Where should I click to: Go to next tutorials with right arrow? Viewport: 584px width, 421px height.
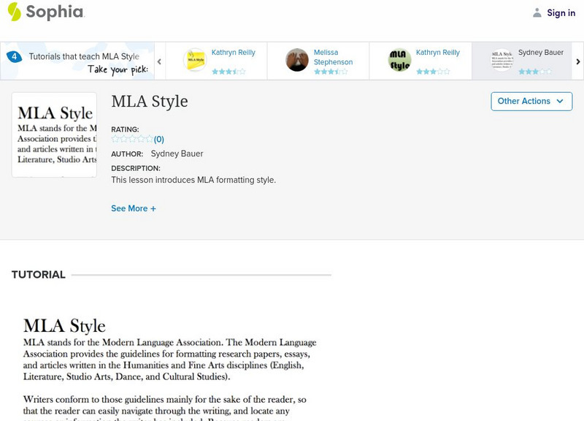tap(578, 61)
